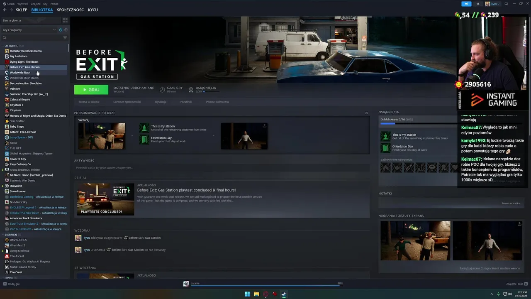The width and height of the screenshot is (531, 299).
Task: Open the Dyskusje link
Action: [x=161, y=102]
